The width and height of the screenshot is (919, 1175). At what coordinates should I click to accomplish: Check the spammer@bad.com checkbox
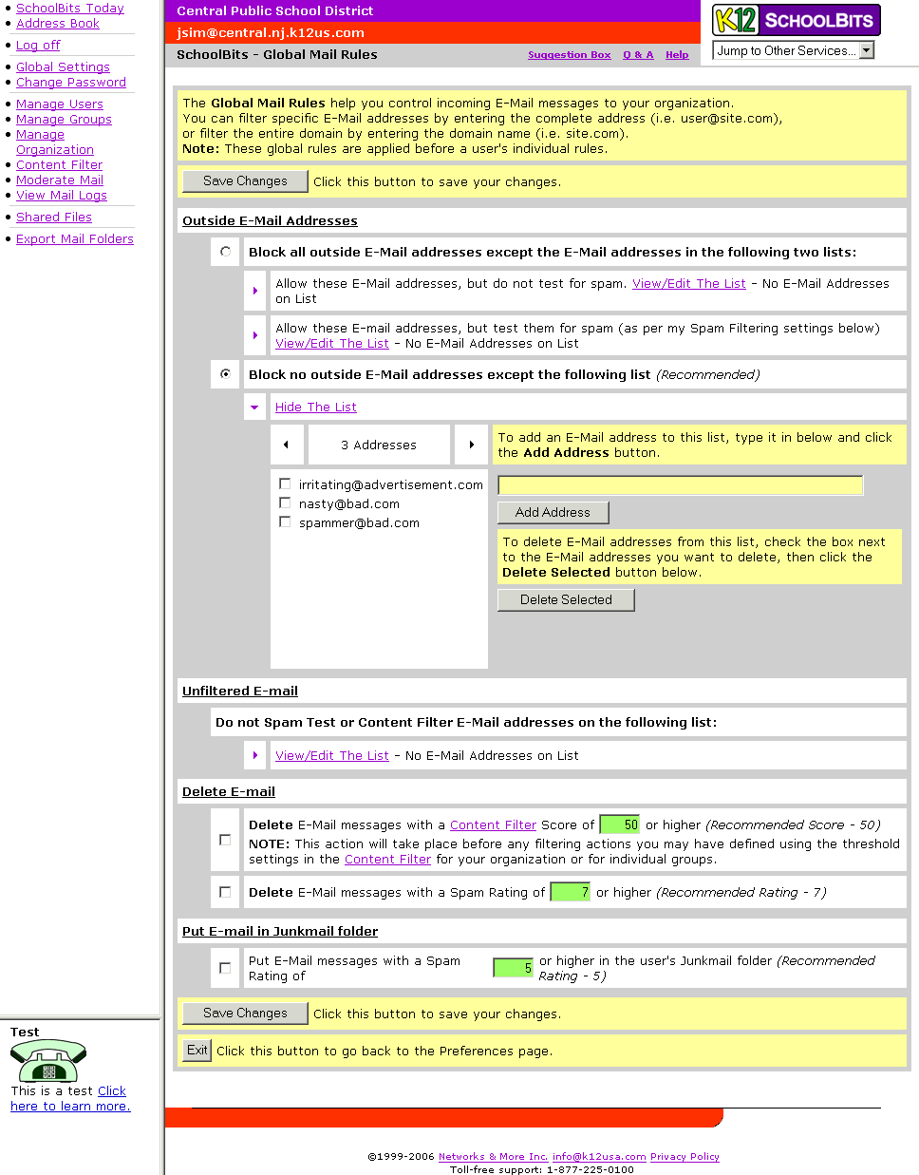click(285, 522)
